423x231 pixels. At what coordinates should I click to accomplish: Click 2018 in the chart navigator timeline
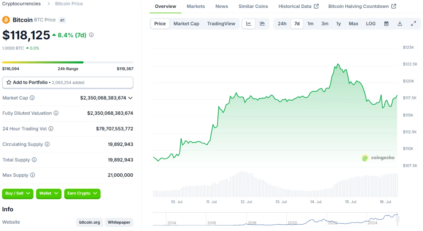pos(252,223)
